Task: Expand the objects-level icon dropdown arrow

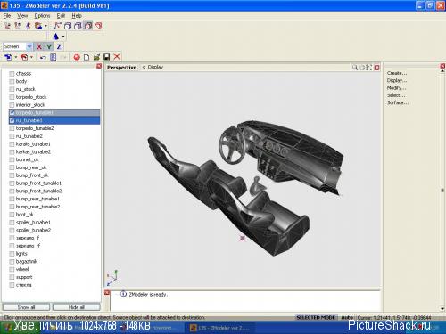Action: (x=45, y=26)
